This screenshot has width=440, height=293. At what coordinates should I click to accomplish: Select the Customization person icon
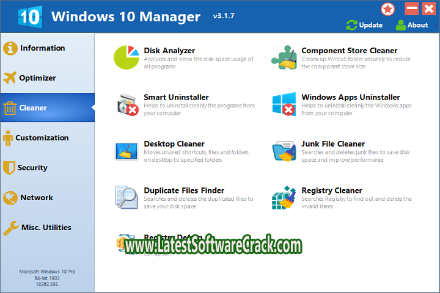(8, 138)
